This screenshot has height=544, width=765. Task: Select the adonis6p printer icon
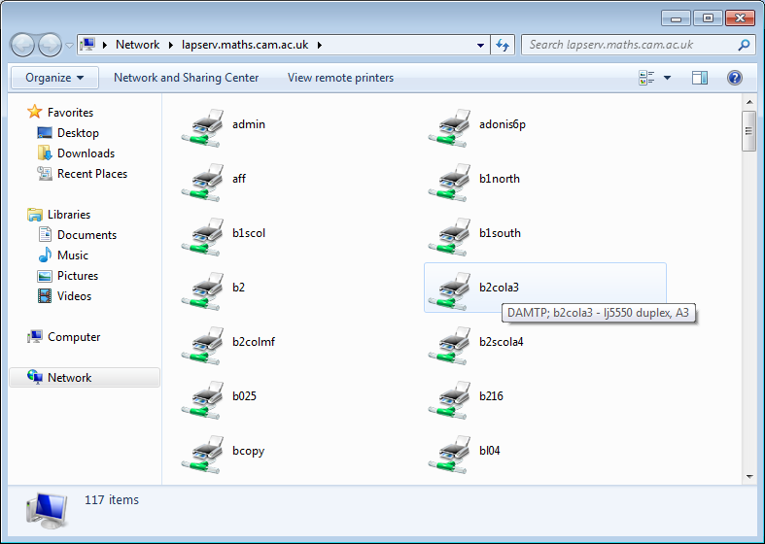tap(449, 126)
